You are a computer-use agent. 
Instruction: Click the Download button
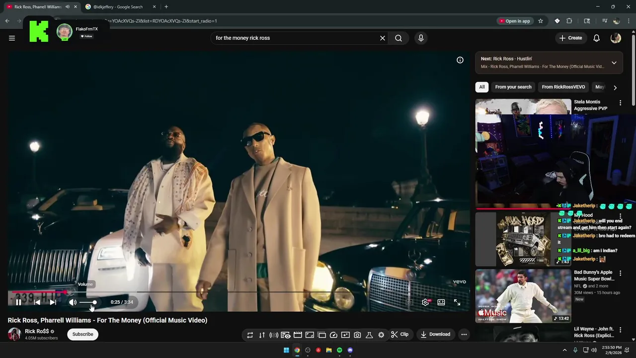tap(435, 335)
